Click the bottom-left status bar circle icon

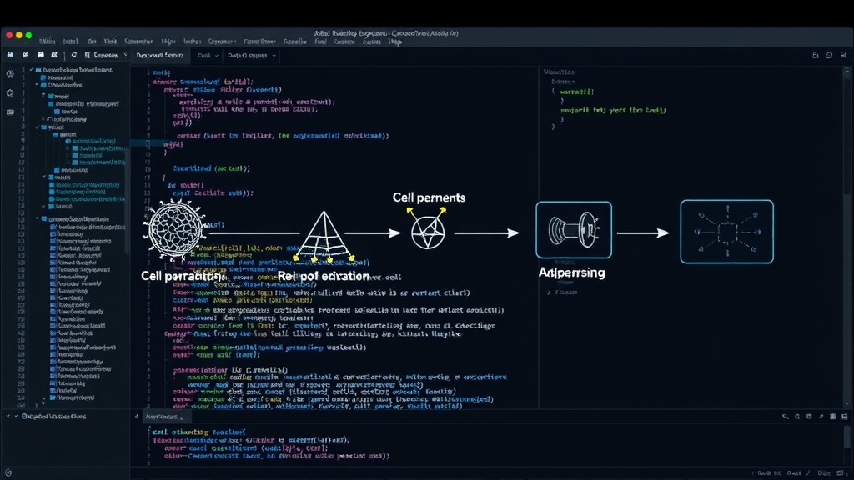(8, 472)
